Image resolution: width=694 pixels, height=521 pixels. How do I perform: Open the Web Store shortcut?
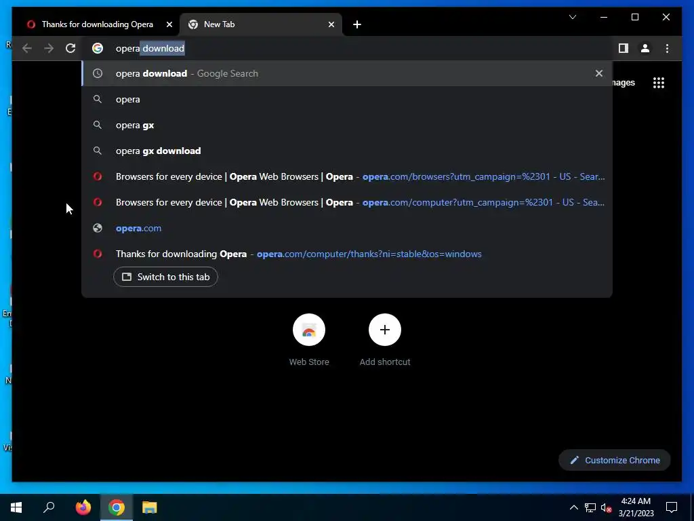coord(309,339)
